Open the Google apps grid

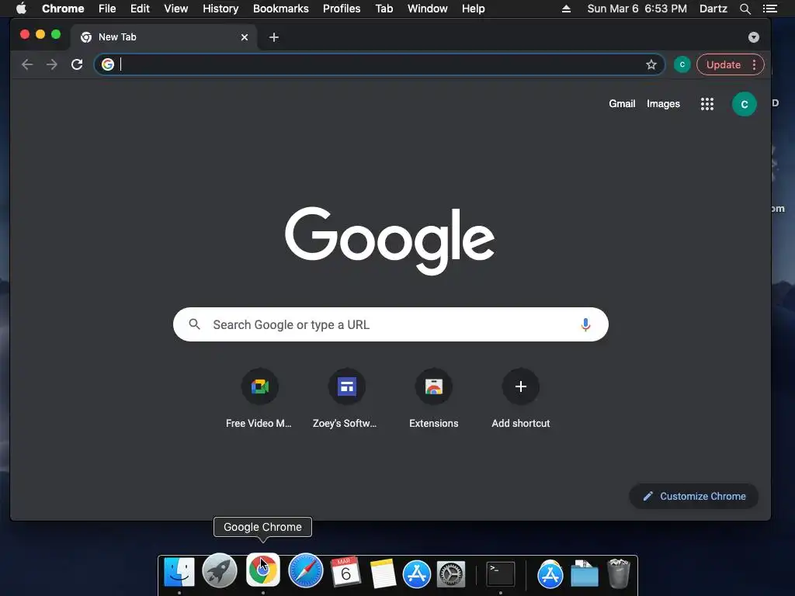[x=706, y=104]
